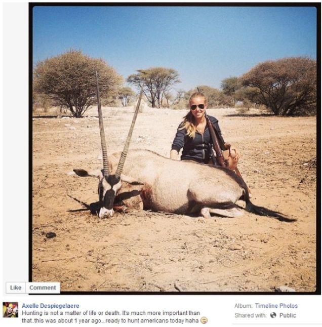The height and width of the screenshot is (327, 322).
Task: Click the Like button under the photo
Action: click(16, 288)
